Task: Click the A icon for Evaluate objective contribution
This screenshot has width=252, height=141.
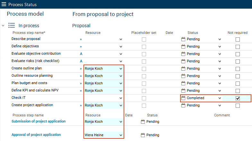Action: click(x=81, y=54)
